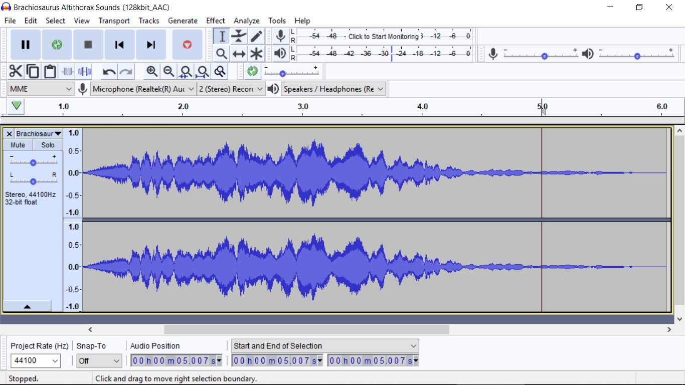Open the Speakers / Headphones playback device dropdown
685x385 pixels.
click(x=333, y=89)
